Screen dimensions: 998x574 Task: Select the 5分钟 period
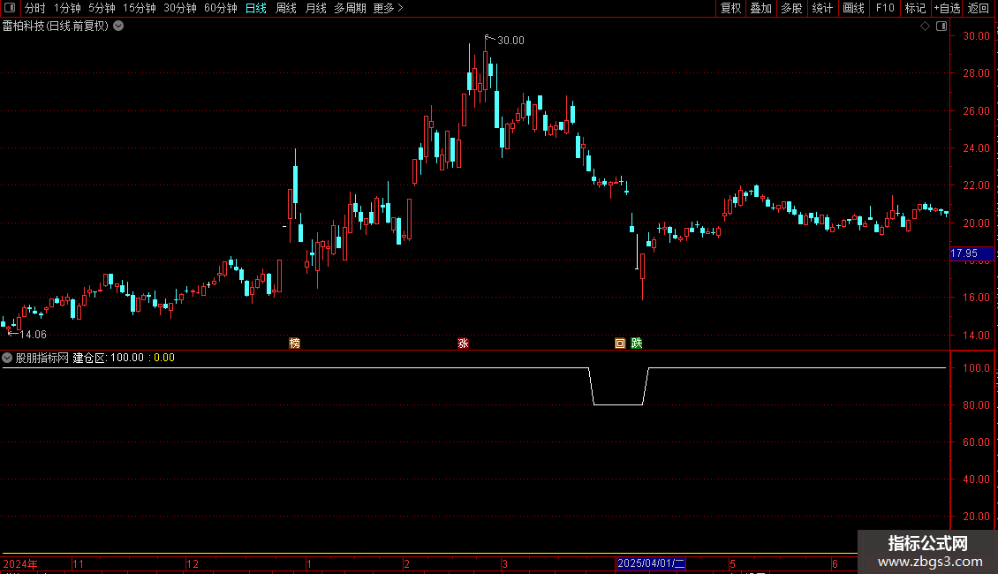click(x=102, y=8)
